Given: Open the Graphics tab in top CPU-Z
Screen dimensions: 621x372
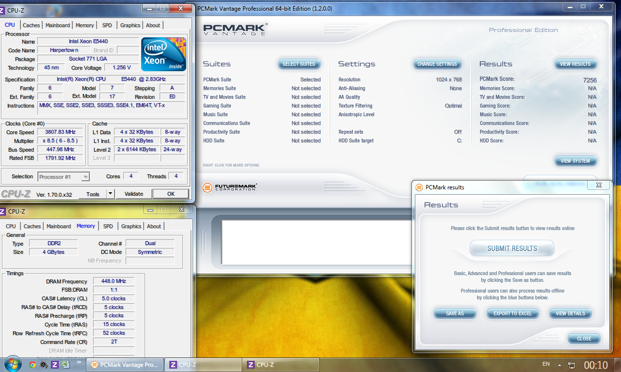Looking at the screenshot, I should (130, 25).
